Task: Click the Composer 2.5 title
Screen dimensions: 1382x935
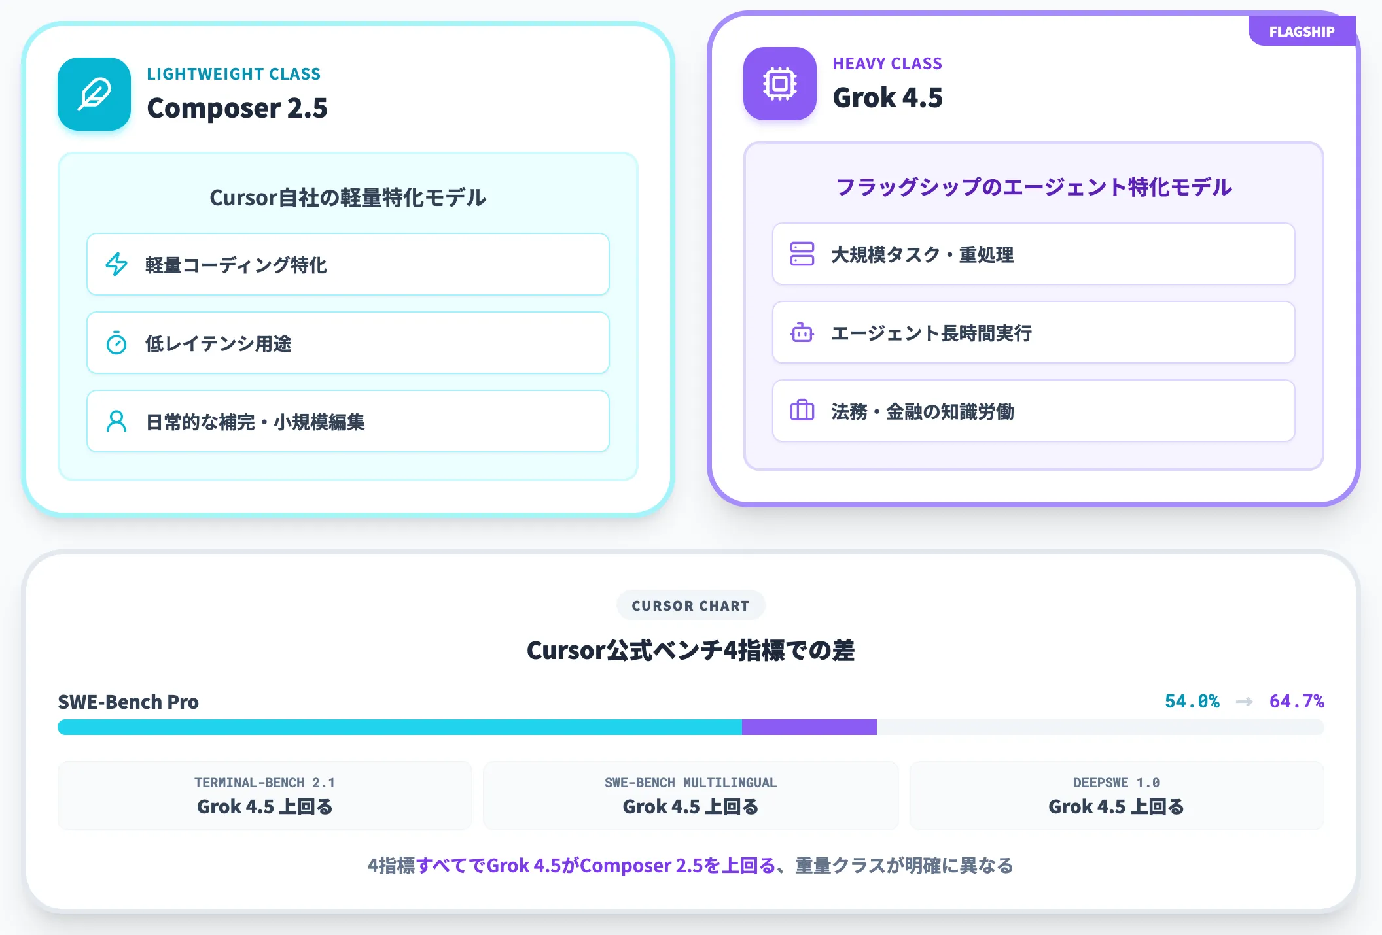Action: tap(237, 108)
